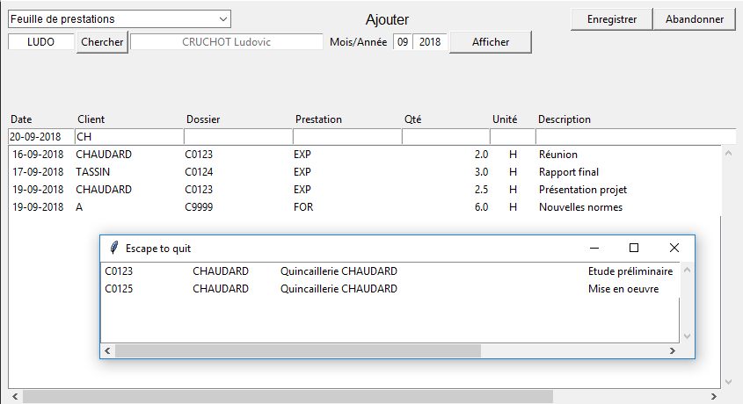
Task: Select the TASSIN Rapport final row
Action: [352, 172]
